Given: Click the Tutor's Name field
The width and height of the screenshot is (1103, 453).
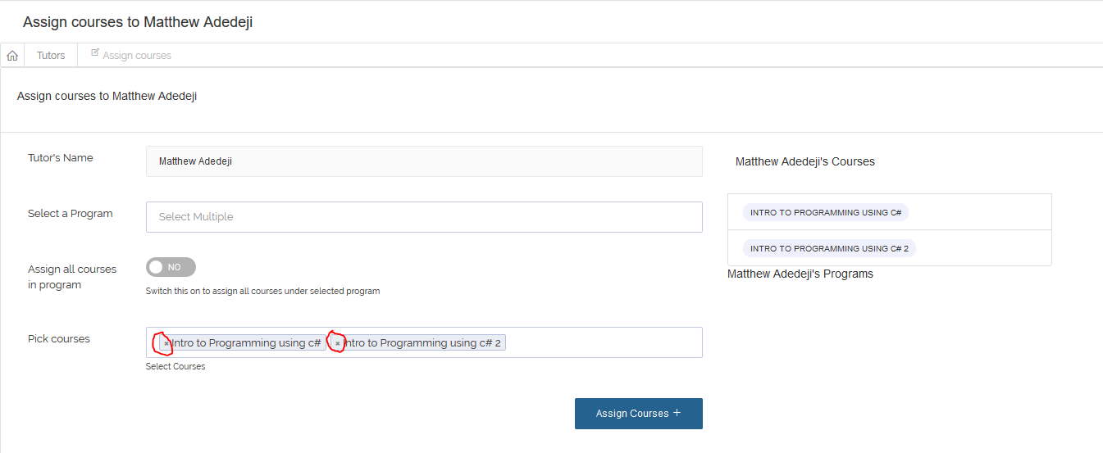Looking at the screenshot, I should pos(424,161).
